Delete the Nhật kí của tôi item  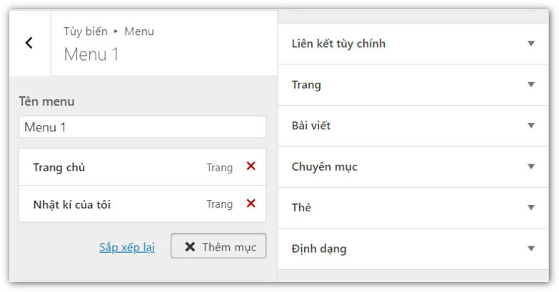(251, 203)
